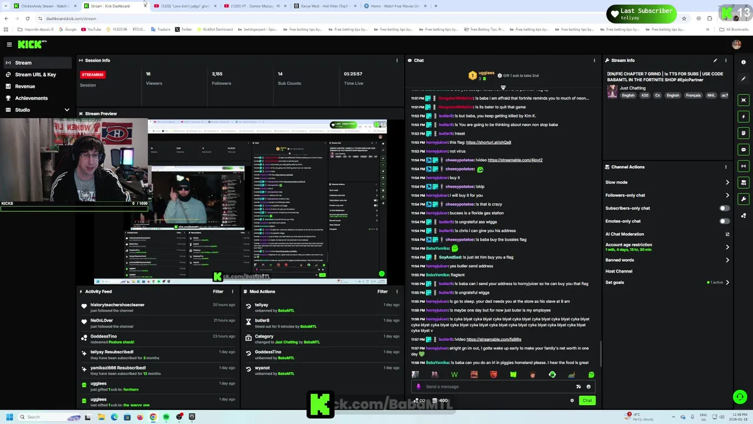This screenshot has width=753, height=424.
Task: Open the Activity Feed options menu
Action: [x=232, y=291]
